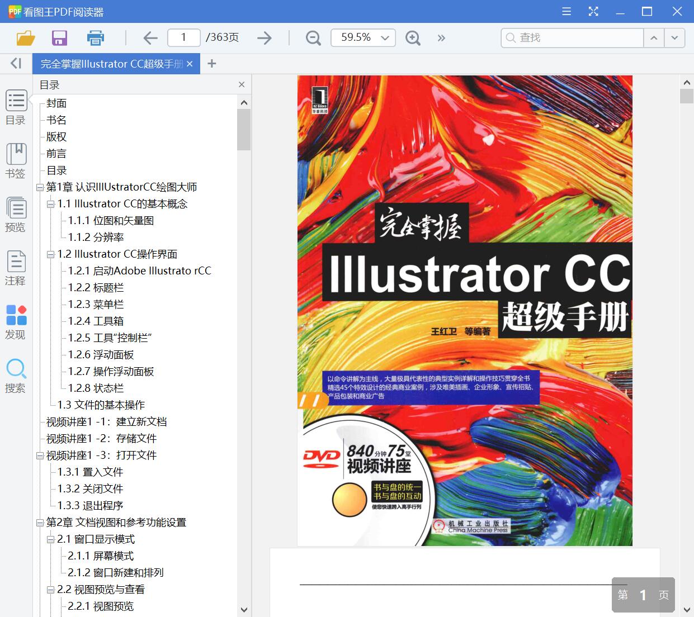Screen dimensions: 694x617
Task: Open the 书签 bookmarks panel
Action: tap(16, 161)
